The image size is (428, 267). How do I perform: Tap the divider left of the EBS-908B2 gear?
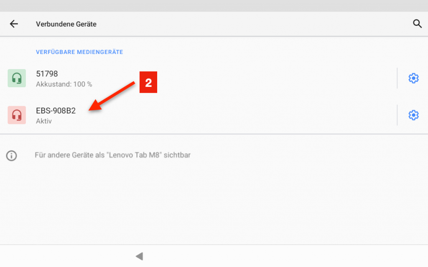click(397, 115)
